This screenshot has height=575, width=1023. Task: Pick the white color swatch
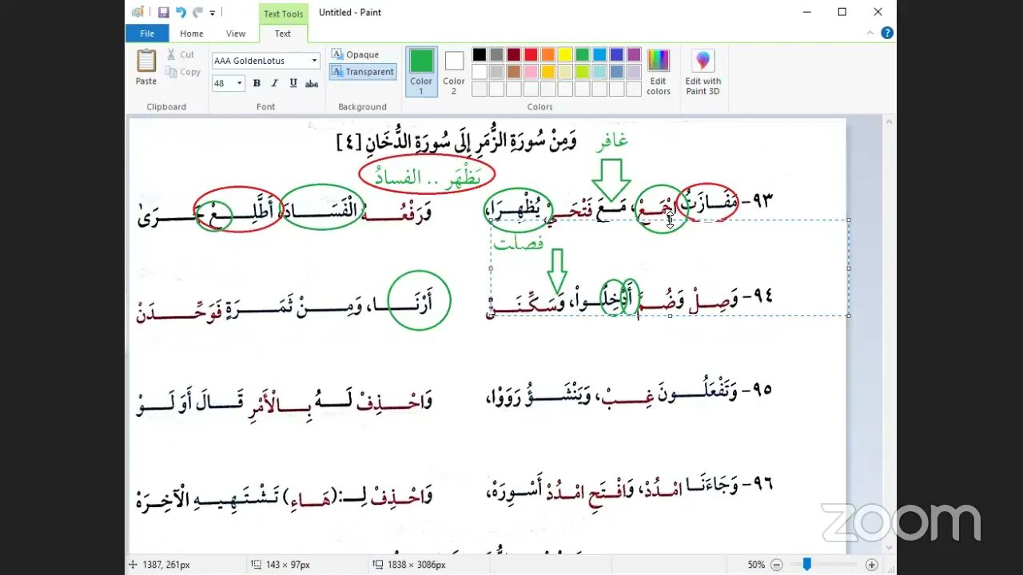pos(480,72)
